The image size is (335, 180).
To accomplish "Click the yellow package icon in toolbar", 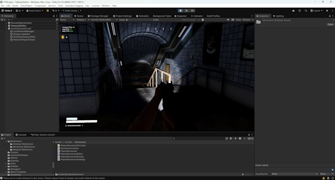I will (48, 11).
